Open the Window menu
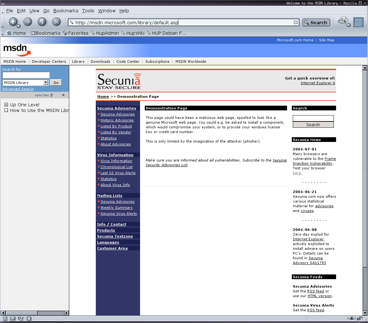Screen dimensions: 368x323 (x=107, y=11)
